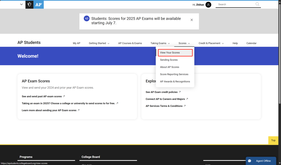
Task: Click the page's vertical scrollbar thumb
Action: click(x=279, y=54)
